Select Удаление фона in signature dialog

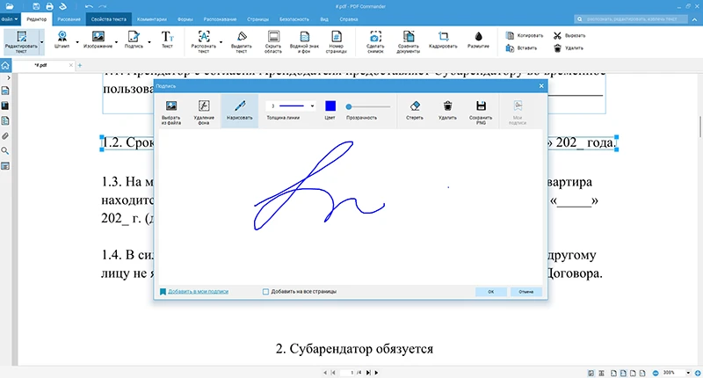(x=204, y=112)
